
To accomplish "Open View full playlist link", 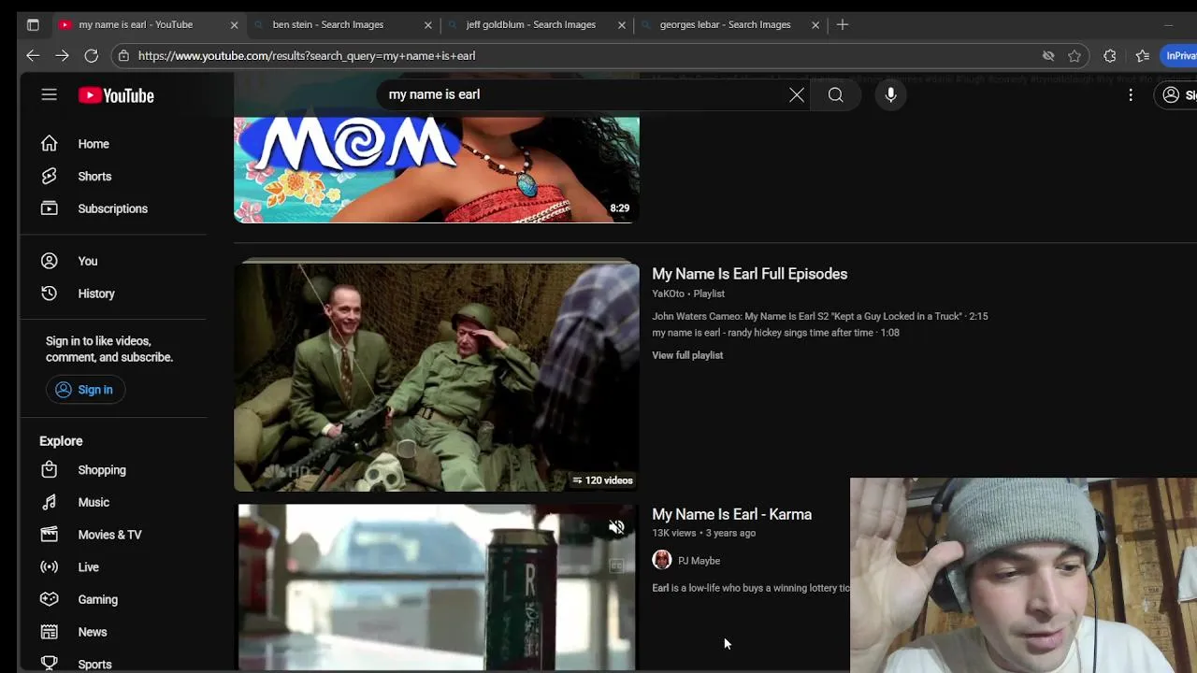I will [687, 355].
